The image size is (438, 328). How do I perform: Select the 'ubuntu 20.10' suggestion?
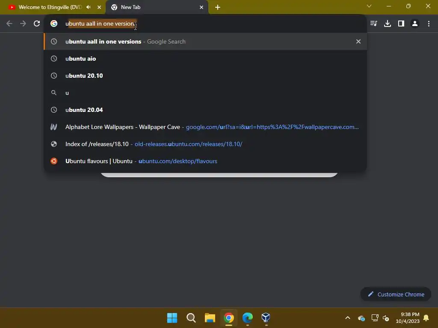pos(205,76)
